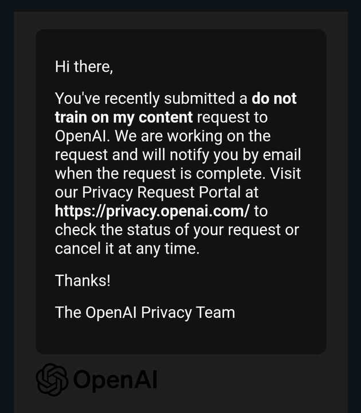Click the OpenAI wordmark in the footer
Viewport: 361px width, 413px height.
coord(115,380)
